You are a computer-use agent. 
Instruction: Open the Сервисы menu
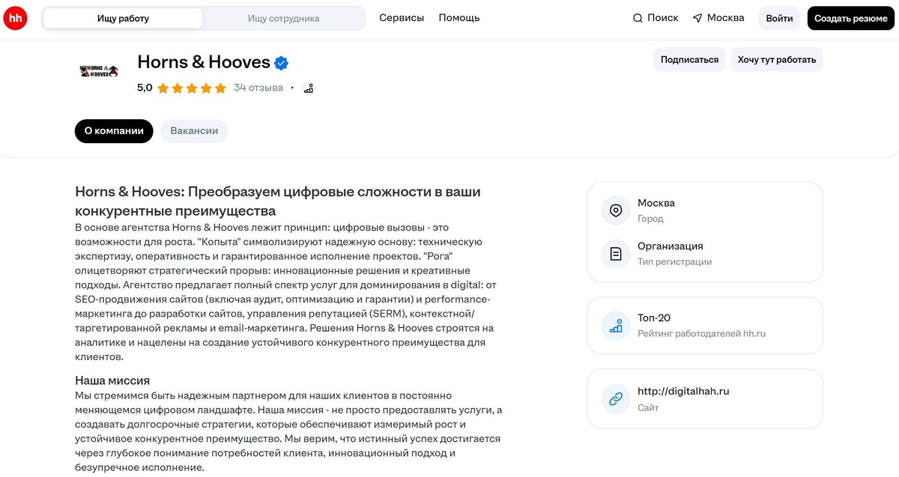pos(402,18)
